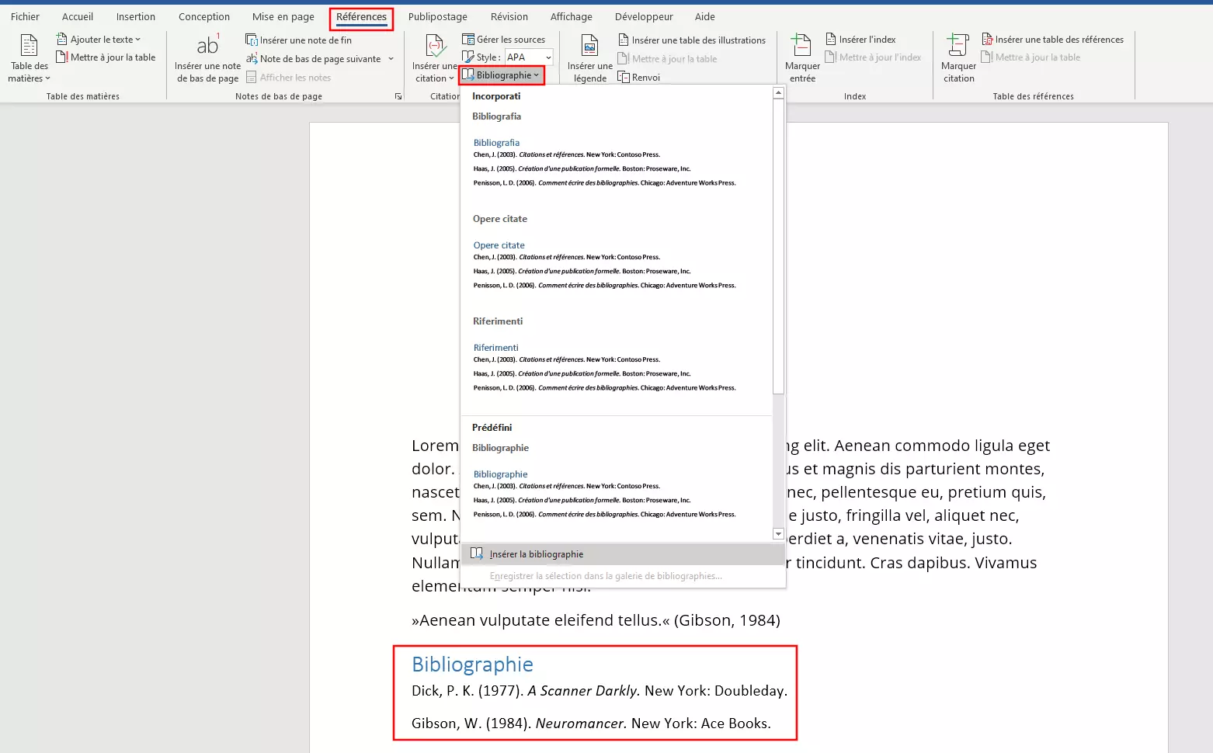
Task: Select the predefined Bibliographie gallery entry
Action: tap(617, 494)
